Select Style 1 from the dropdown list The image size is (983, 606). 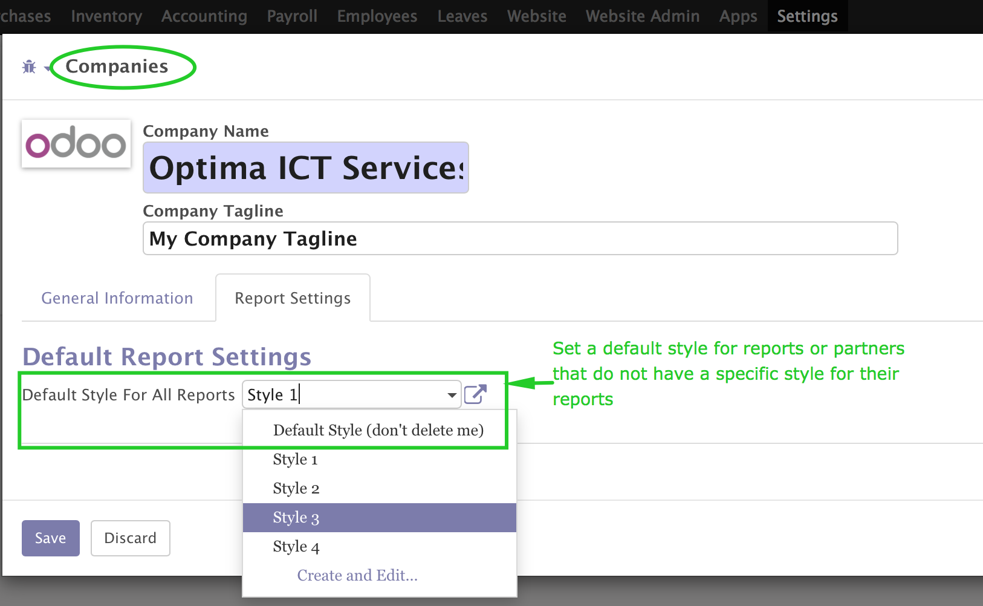coord(379,460)
